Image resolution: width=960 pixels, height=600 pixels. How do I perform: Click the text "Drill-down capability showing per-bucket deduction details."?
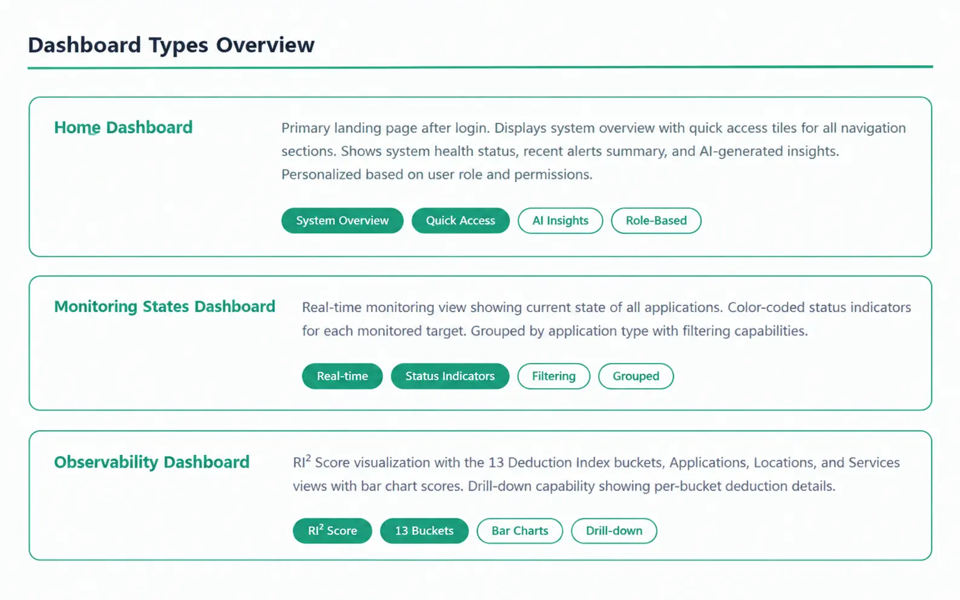652,486
